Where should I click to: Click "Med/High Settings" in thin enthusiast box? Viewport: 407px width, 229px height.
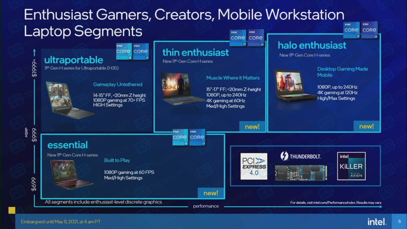(x=225, y=106)
